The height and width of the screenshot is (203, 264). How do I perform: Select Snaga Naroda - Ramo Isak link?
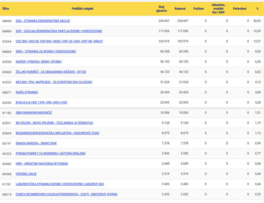(x=36, y=143)
